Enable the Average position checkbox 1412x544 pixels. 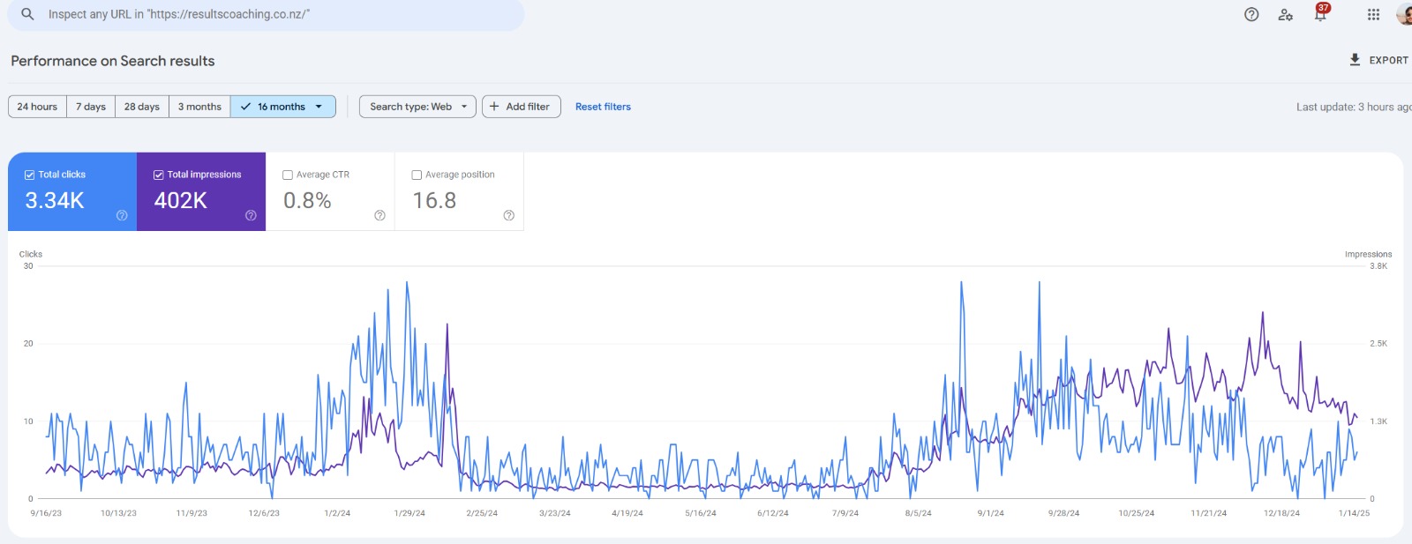pyautogui.click(x=417, y=175)
